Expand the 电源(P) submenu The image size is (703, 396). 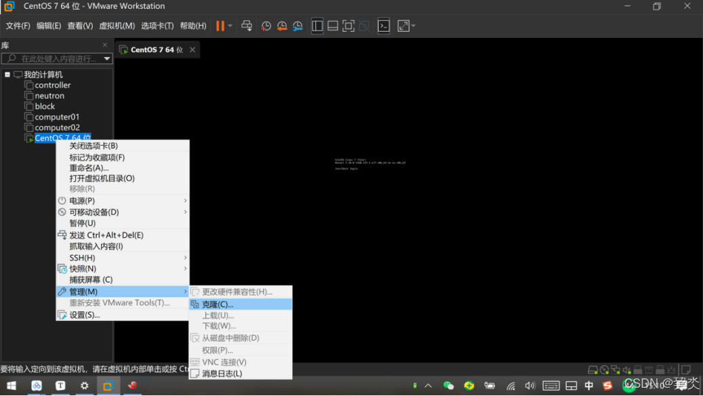pos(123,201)
